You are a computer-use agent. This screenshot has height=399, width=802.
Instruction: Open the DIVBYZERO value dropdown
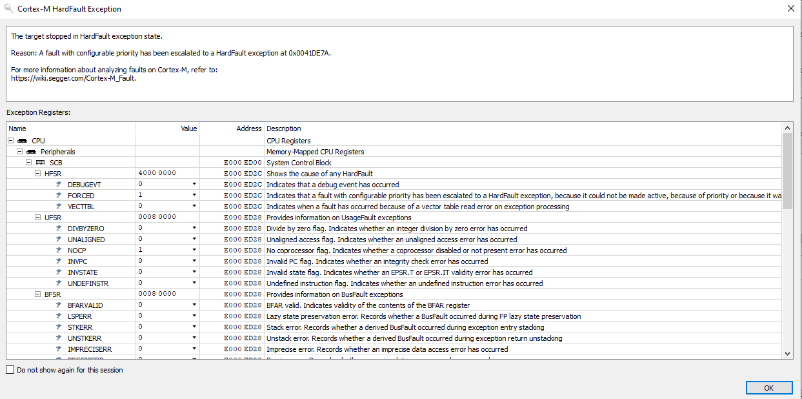[194, 229]
